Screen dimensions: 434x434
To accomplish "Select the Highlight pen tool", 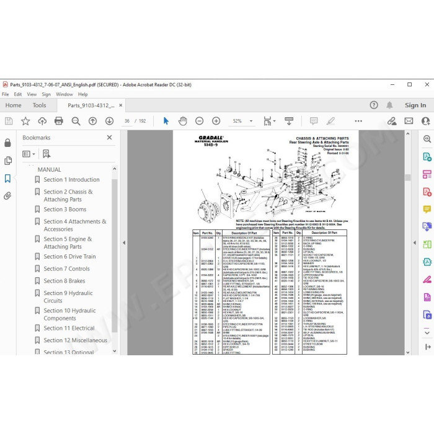I will 330,121.
